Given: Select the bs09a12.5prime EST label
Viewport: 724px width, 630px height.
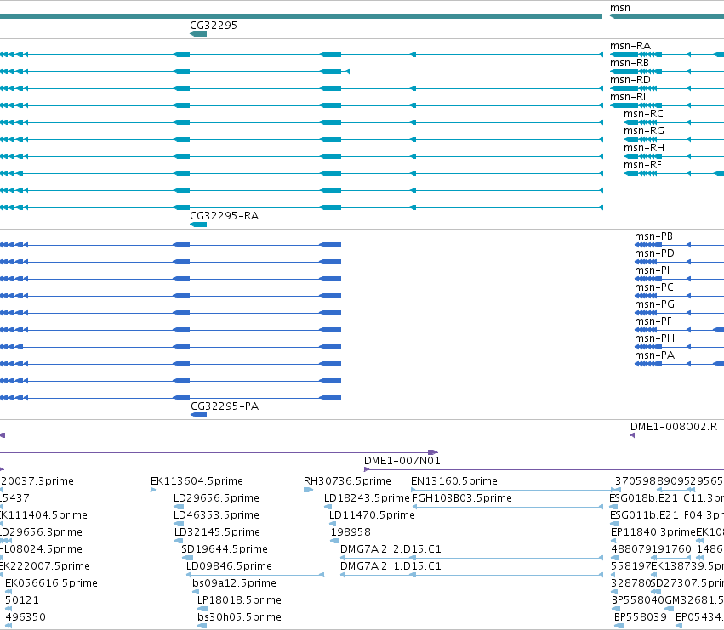Looking at the screenshot, I should coord(234,584).
